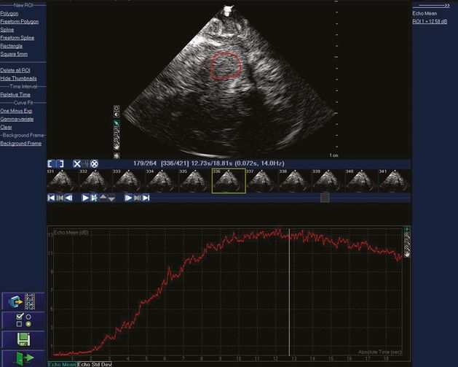Open the checkbox options settings icon
Image resolution: width=458 pixels, height=367 pixels.
pos(23,321)
